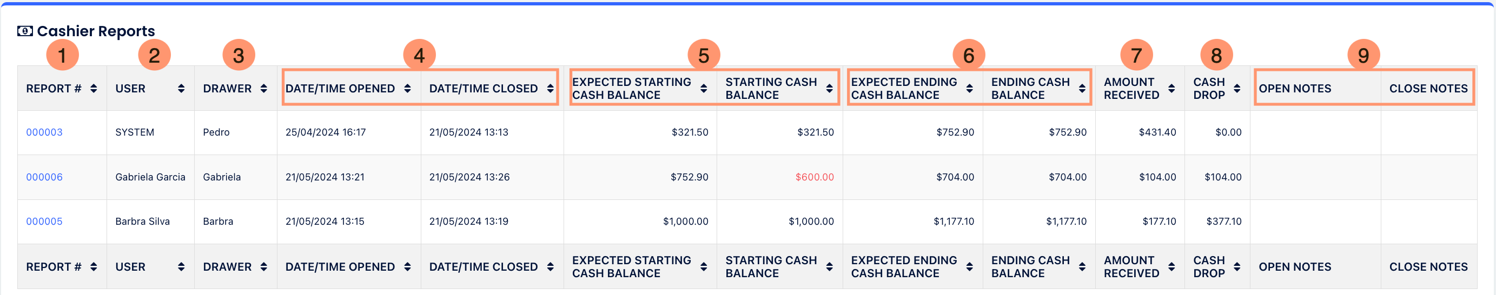The width and height of the screenshot is (1496, 295).
Task: Sort top ENDING CASH BALANCE via arrow icon
Action: click(x=1082, y=88)
